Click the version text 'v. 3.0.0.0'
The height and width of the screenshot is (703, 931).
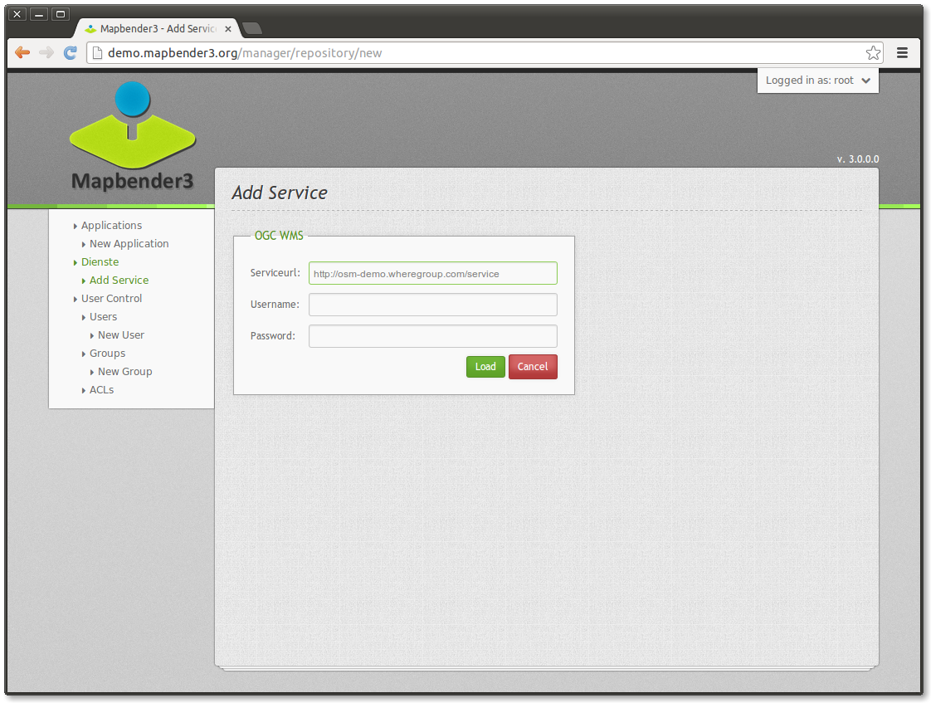pyautogui.click(x=858, y=159)
